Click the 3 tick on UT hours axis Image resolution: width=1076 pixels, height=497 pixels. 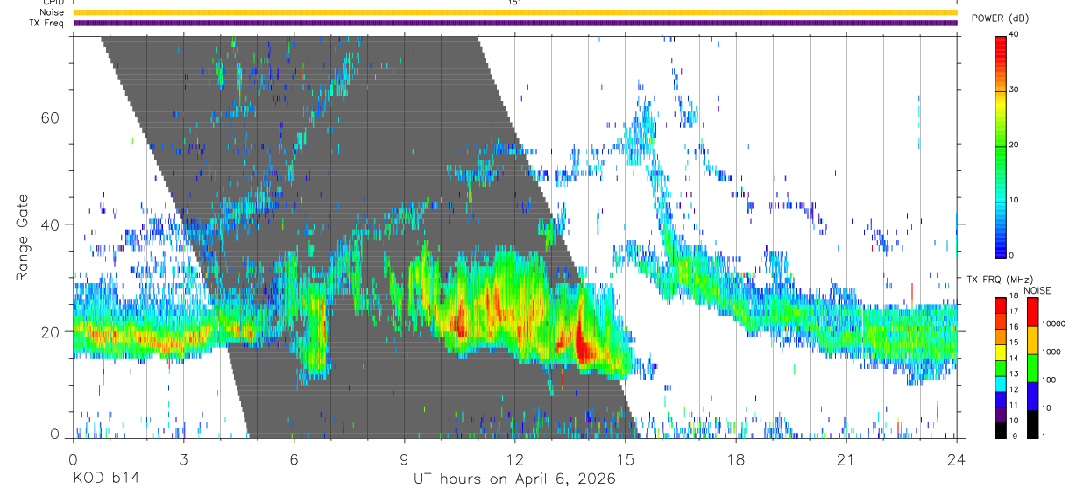pyautogui.click(x=183, y=460)
